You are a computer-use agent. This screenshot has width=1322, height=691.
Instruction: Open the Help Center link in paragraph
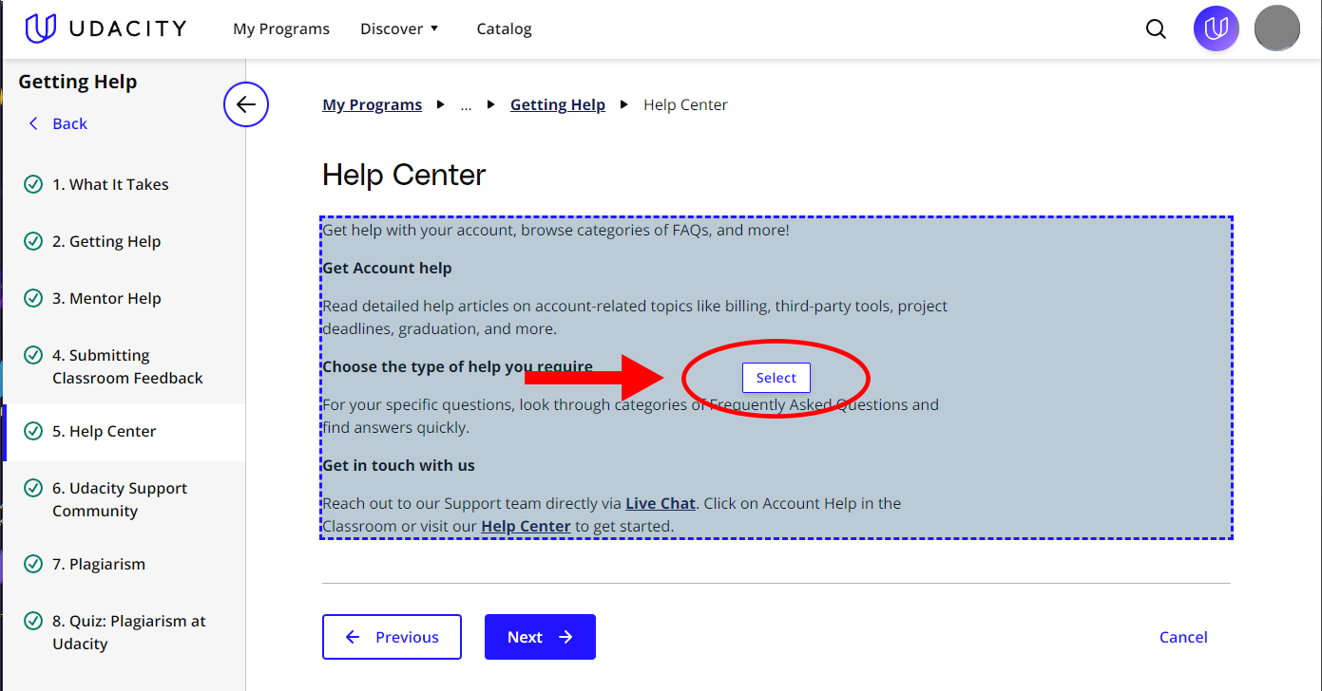526,526
